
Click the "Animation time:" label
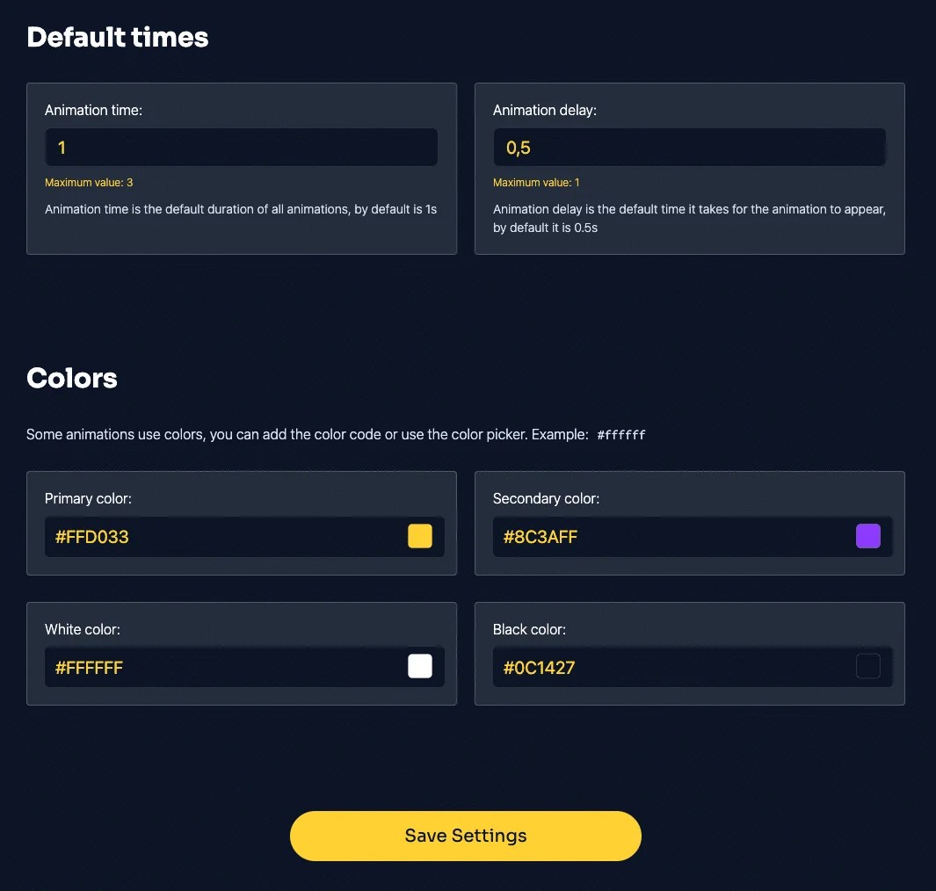click(94, 111)
